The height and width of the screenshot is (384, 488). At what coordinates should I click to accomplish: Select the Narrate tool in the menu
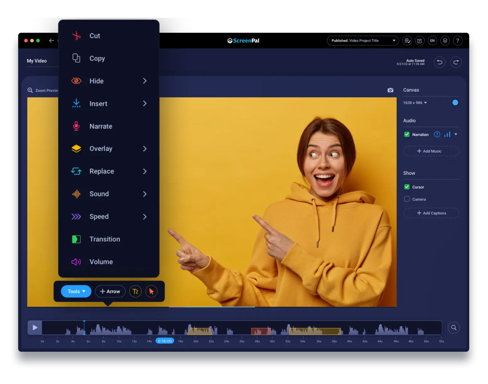click(101, 126)
